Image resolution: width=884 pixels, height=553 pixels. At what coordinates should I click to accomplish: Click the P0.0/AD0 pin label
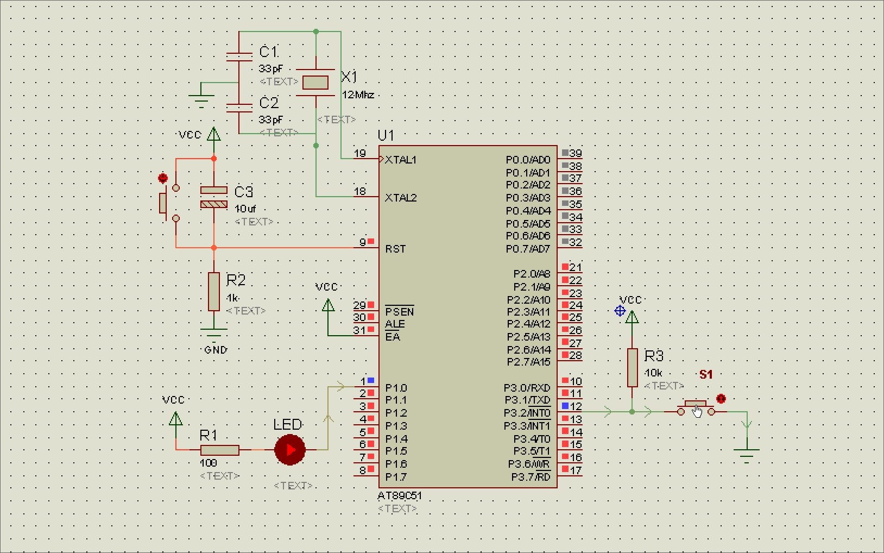tap(528, 160)
